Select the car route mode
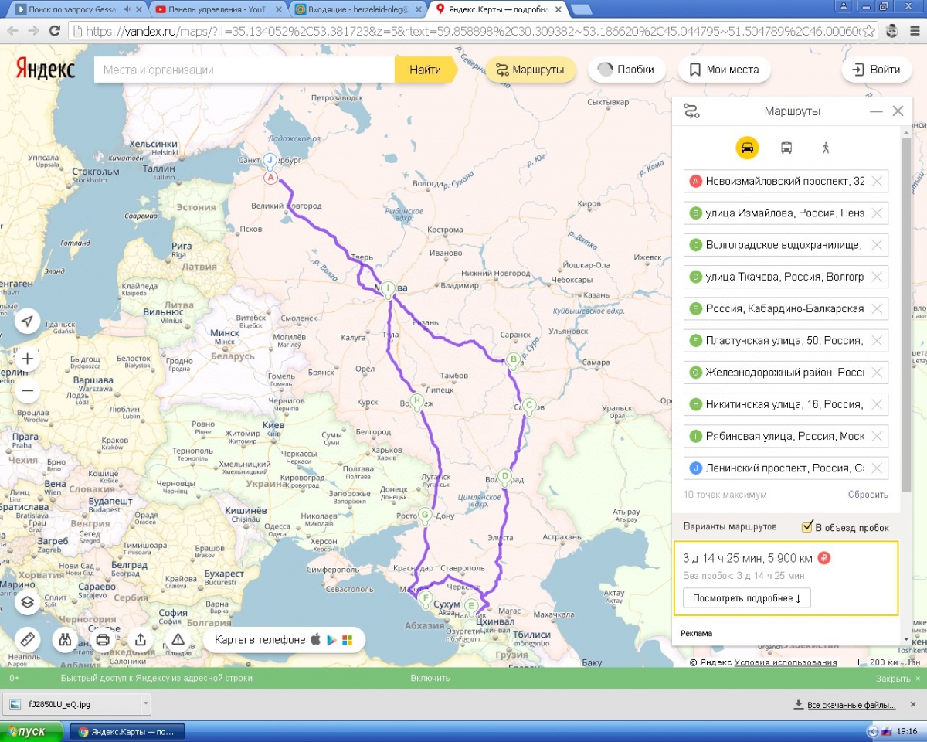This screenshot has width=927, height=742. (x=747, y=148)
